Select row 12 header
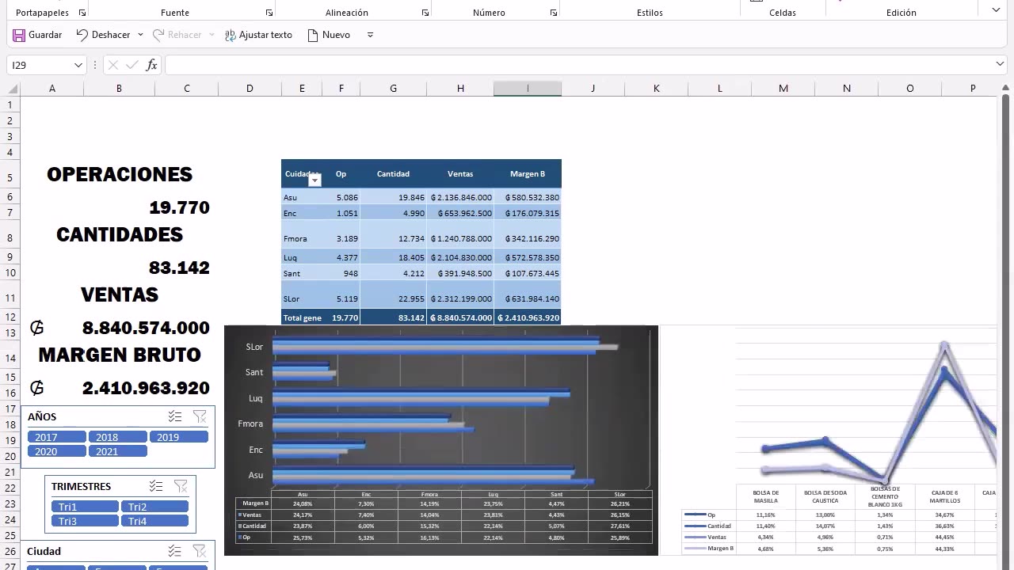The height and width of the screenshot is (570, 1014). pos(10,317)
